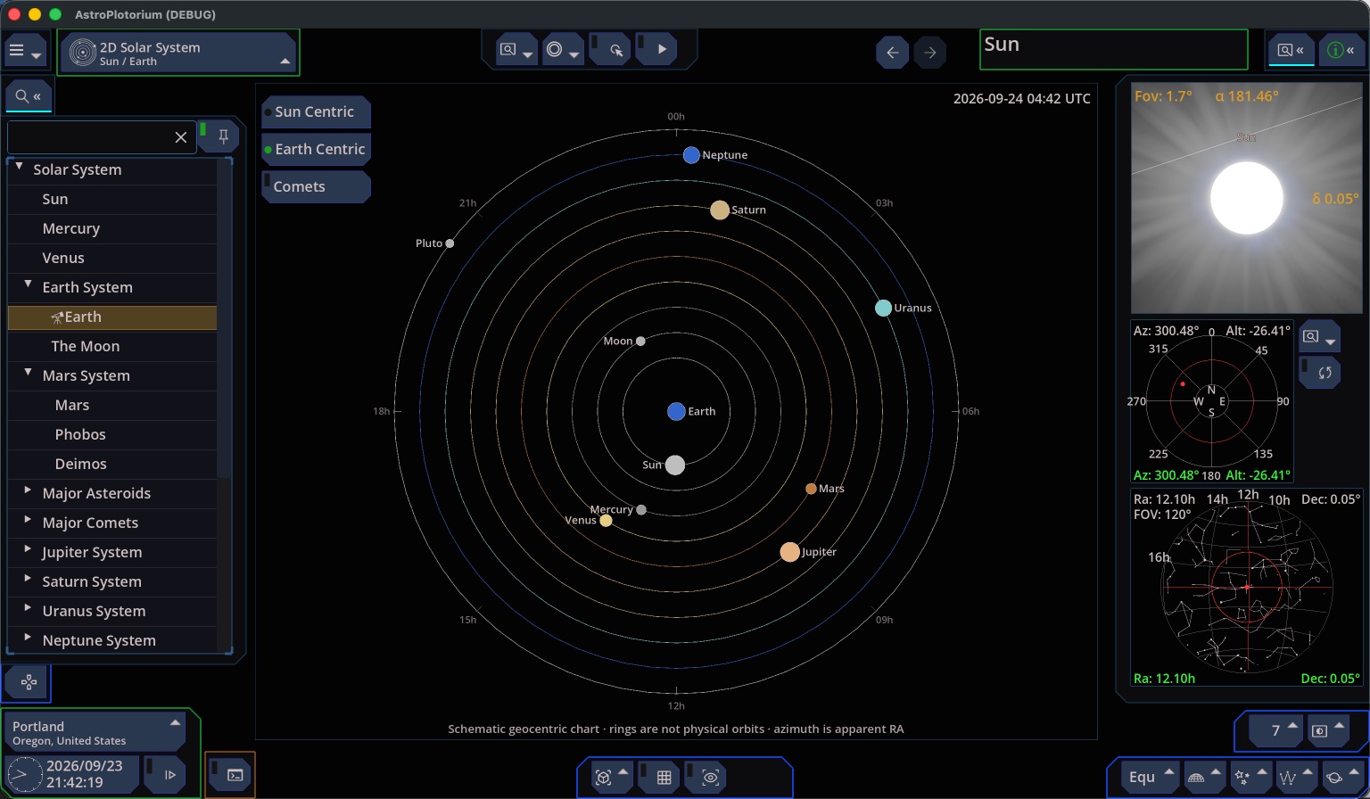Collapse the search panel with magnifier chevron
1370x799 pixels.
coord(29,96)
